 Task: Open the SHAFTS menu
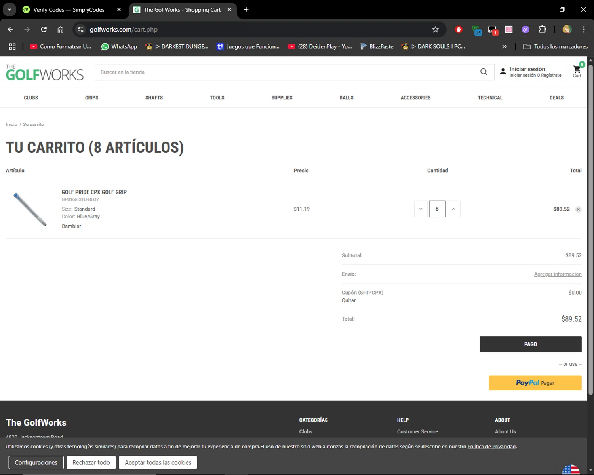click(x=154, y=98)
